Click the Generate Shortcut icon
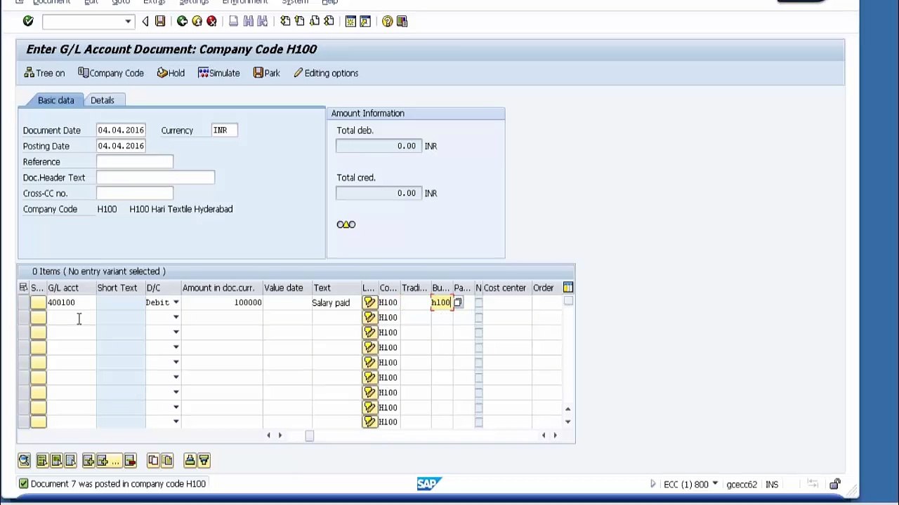Image resolution: width=899 pixels, height=505 pixels. [365, 21]
